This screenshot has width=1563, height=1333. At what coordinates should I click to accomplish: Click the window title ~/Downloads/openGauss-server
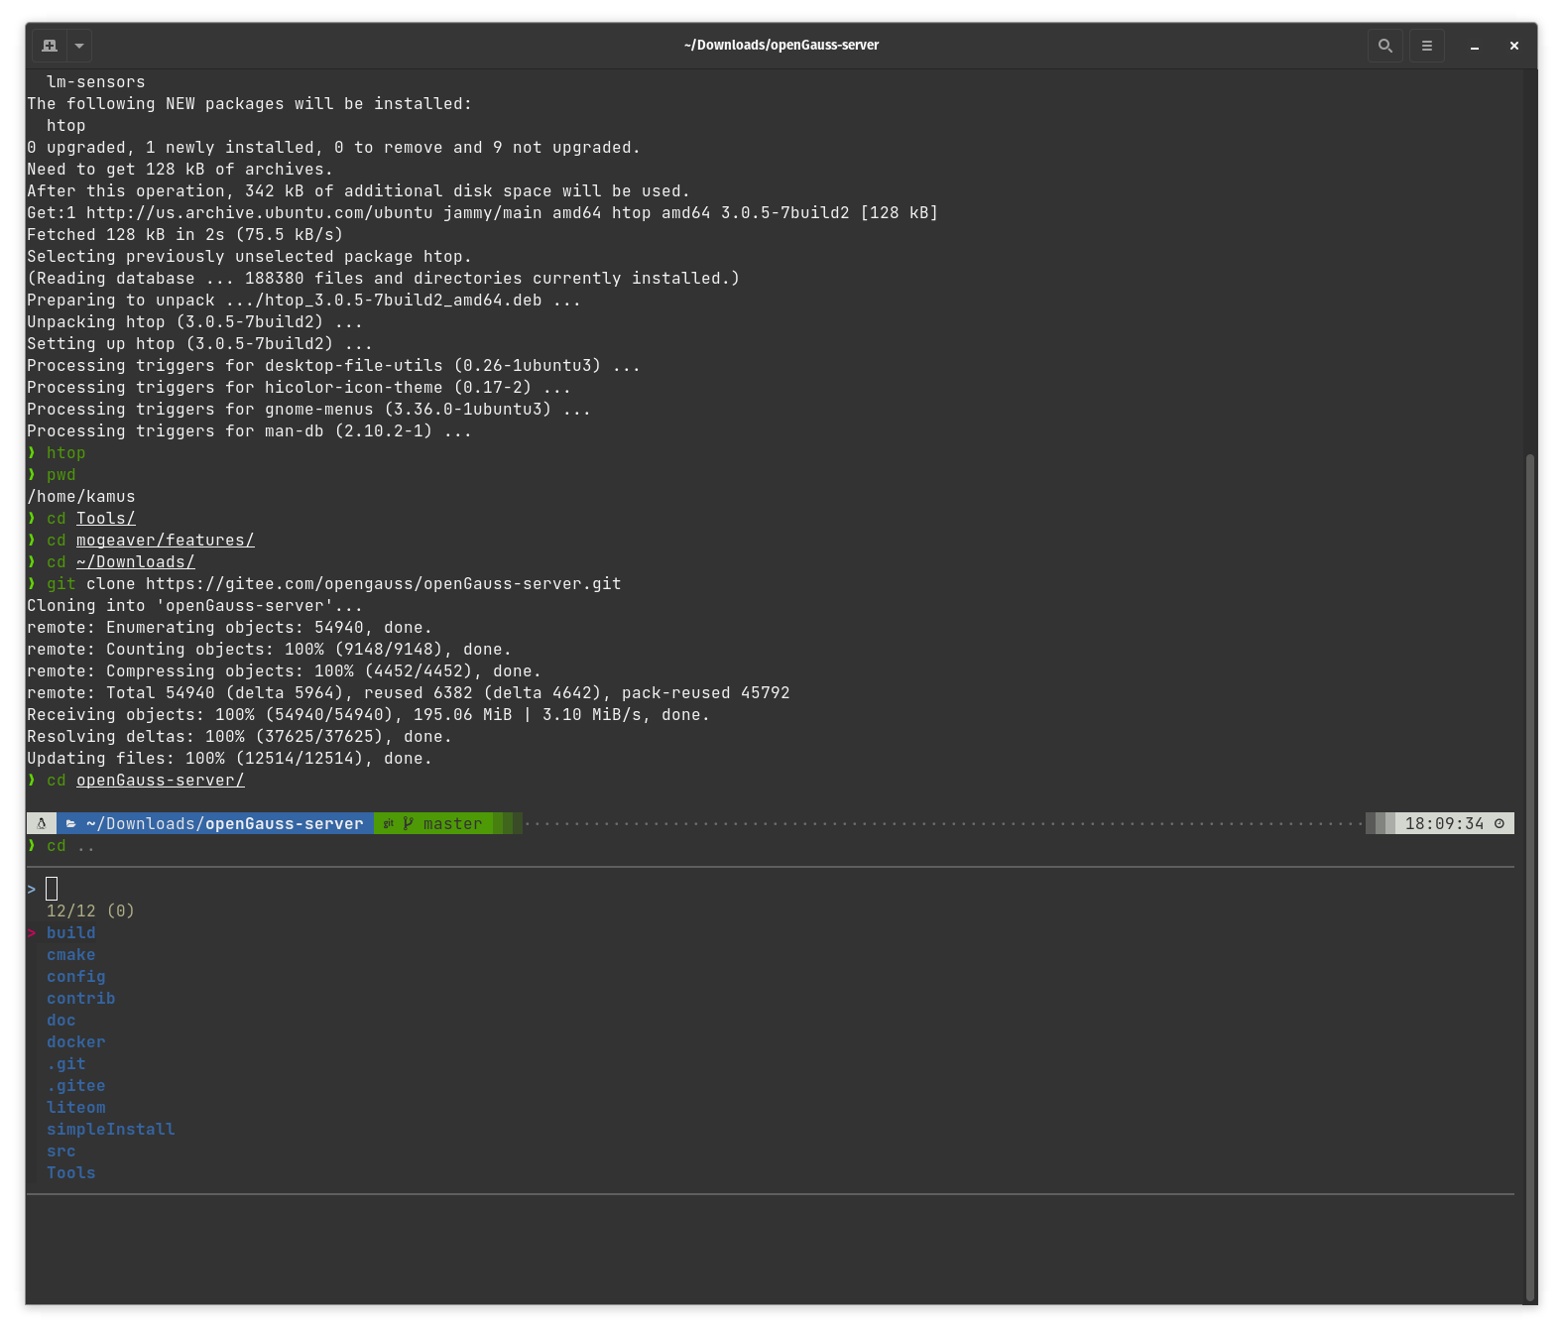[x=781, y=46]
